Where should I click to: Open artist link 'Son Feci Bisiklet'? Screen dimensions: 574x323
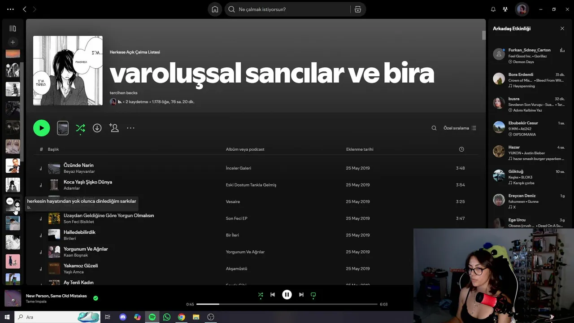pyautogui.click(x=79, y=222)
